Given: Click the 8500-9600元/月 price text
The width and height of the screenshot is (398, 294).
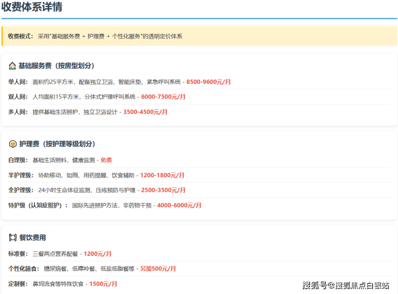Looking at the screenshot, I should [x=209, y=82].
